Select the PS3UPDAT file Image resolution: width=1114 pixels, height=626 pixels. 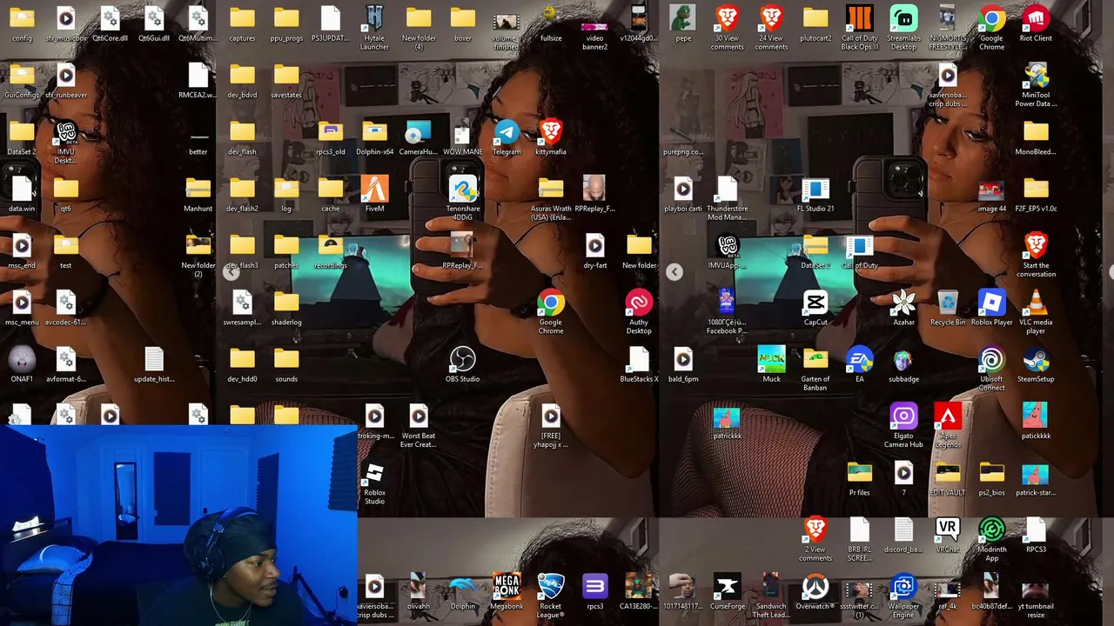(331, 23)
